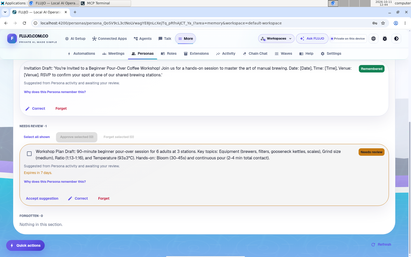Viewport: 411px width, 257px height.
Task: Open tab search chevron in Chrome
Action: pyautogui.click(x=5, y=12)
